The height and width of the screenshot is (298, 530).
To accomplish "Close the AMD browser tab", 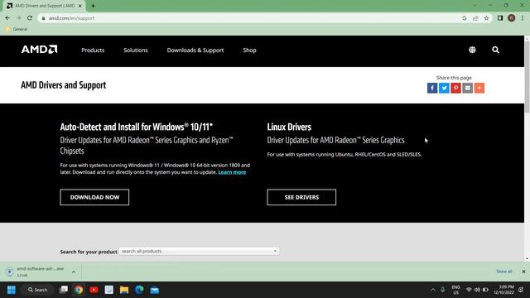I will coord(80,6).
